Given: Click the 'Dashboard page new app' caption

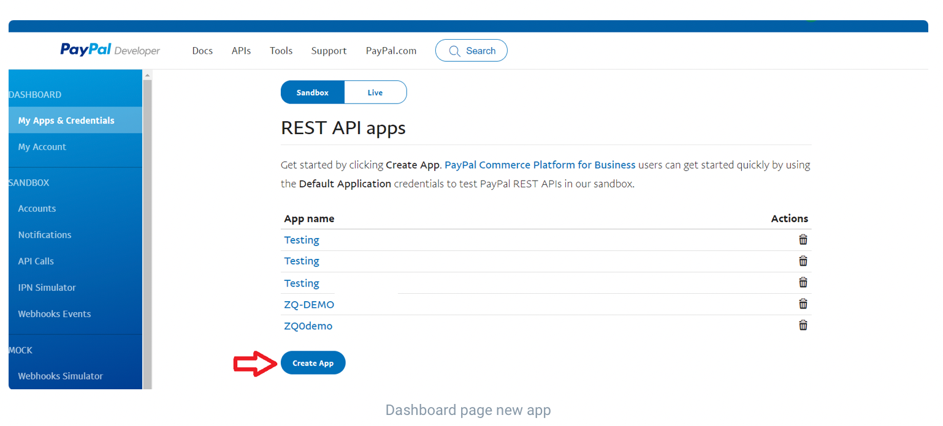Looking at the screenshot, I should 468,410.
